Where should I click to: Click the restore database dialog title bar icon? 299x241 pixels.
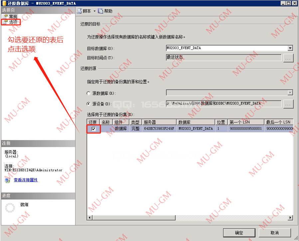[x=3, y=3]
